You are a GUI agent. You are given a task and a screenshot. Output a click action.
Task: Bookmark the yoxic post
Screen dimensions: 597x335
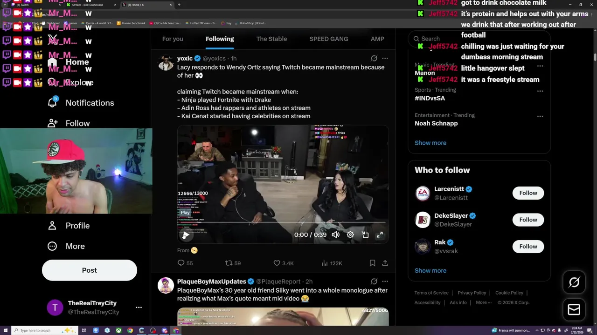click(372, 263)
